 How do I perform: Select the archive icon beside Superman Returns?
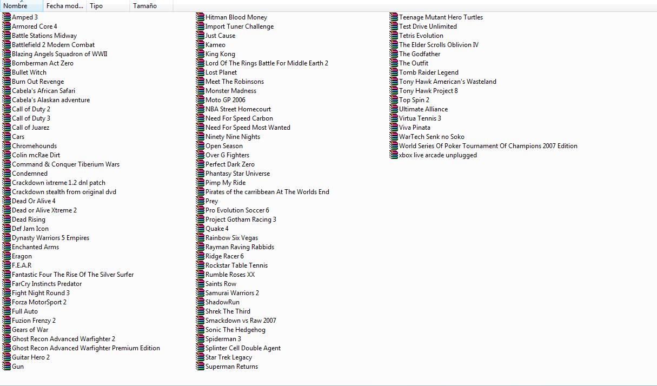pos(200,367)
